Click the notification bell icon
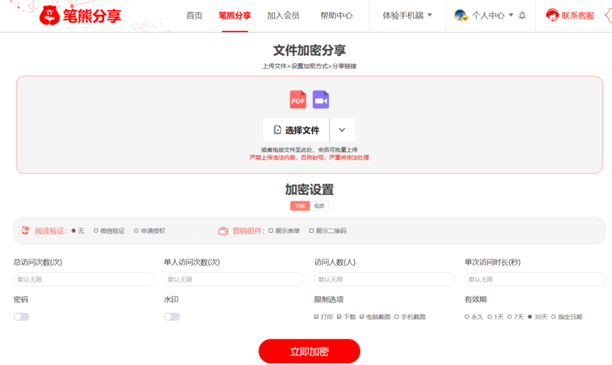 click(521, 16)
